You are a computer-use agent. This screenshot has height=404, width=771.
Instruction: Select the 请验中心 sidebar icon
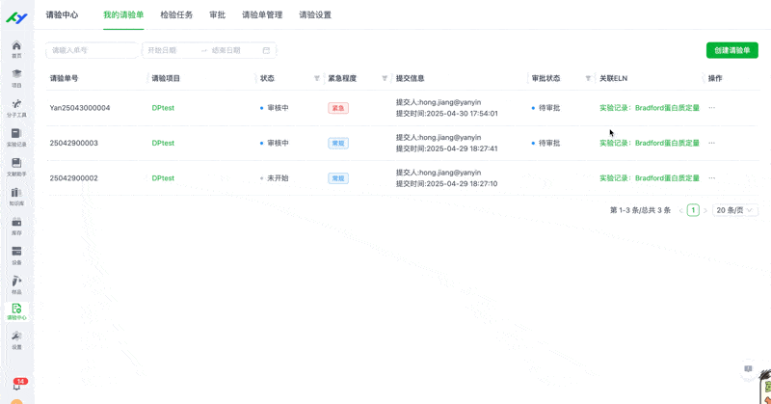(16, 312)
